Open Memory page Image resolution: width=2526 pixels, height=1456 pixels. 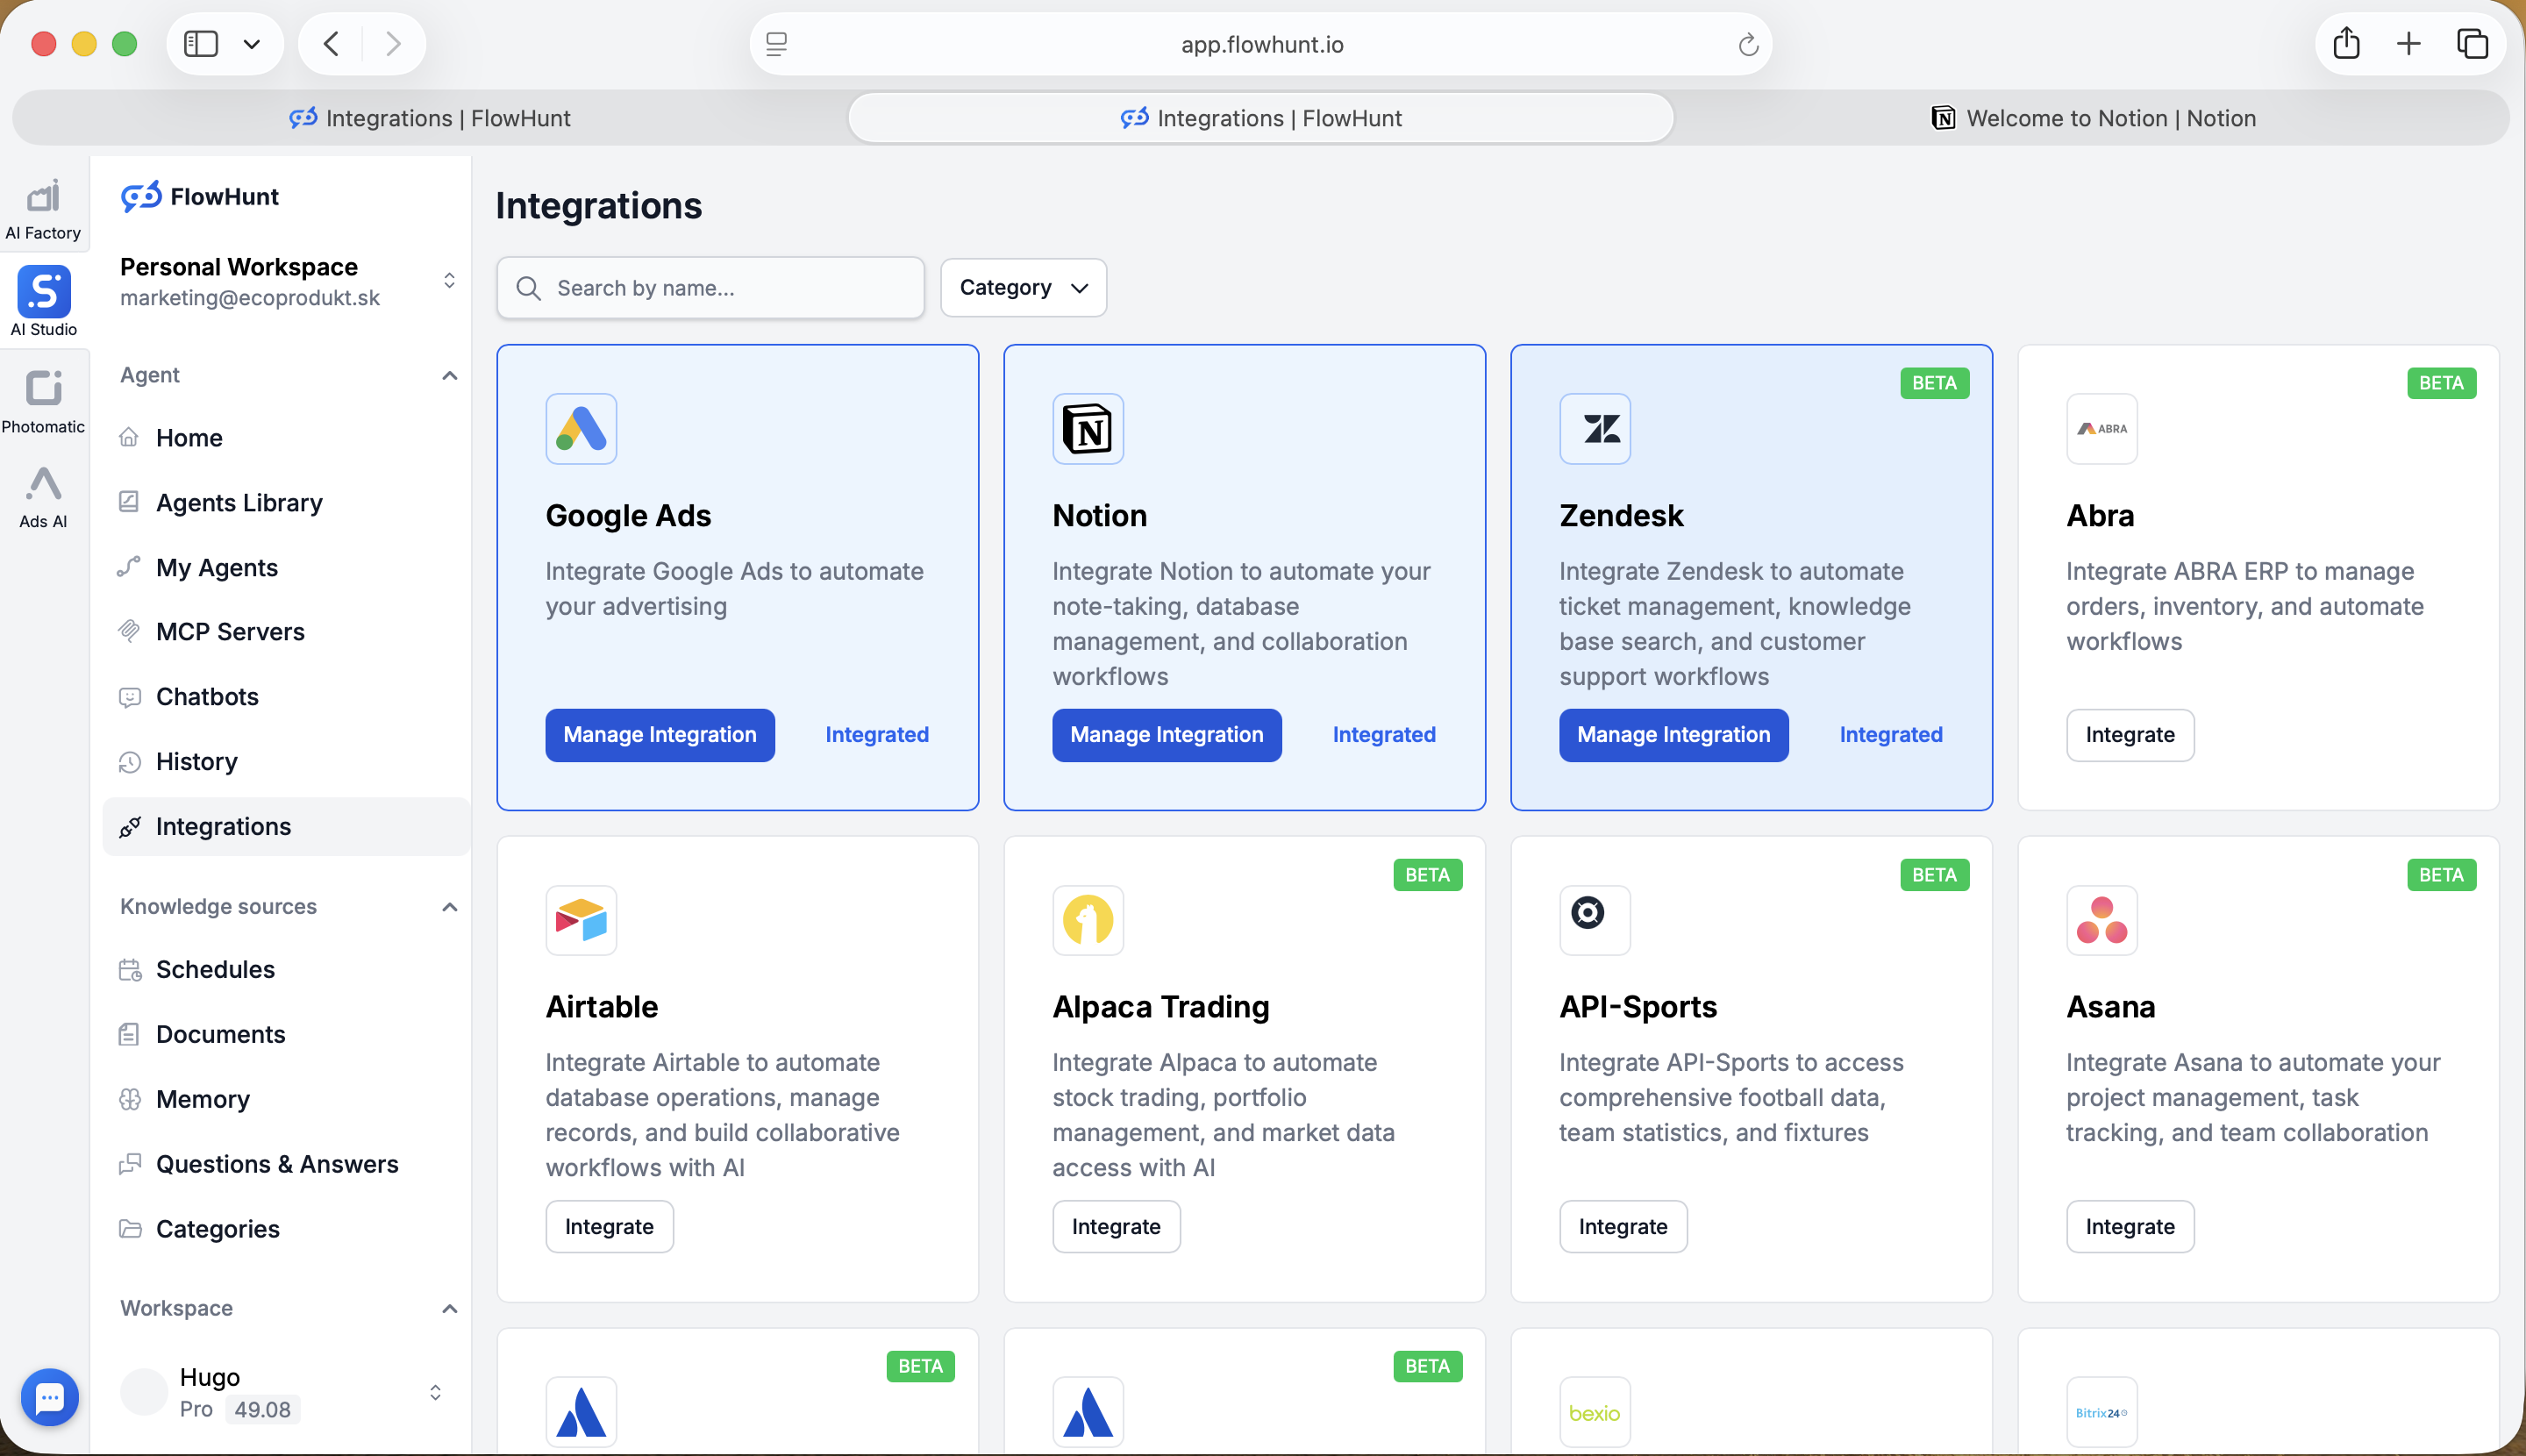tap(285, 1100)
